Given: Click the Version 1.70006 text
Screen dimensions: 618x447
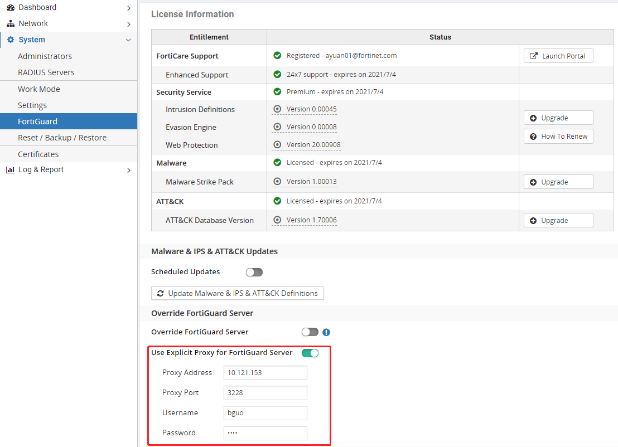Looking at the screenshot, I should pyautogui.click(x=311, y=220).
